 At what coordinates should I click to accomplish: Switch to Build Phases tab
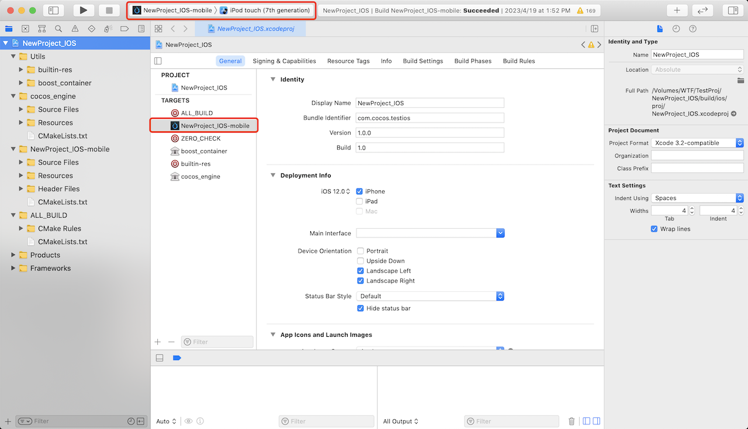click(473, 61)
